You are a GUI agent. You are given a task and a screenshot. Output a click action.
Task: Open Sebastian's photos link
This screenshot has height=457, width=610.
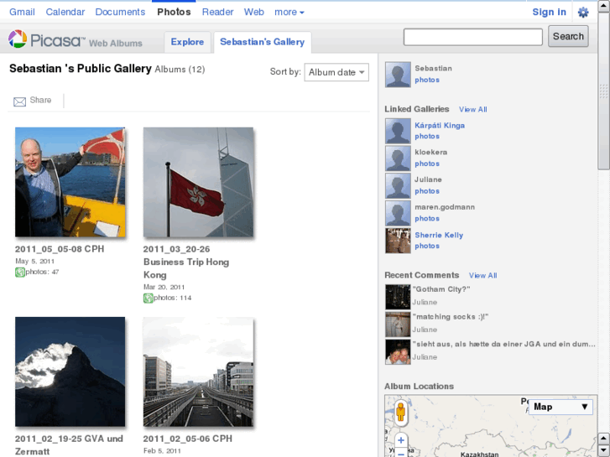pos(427,80)
